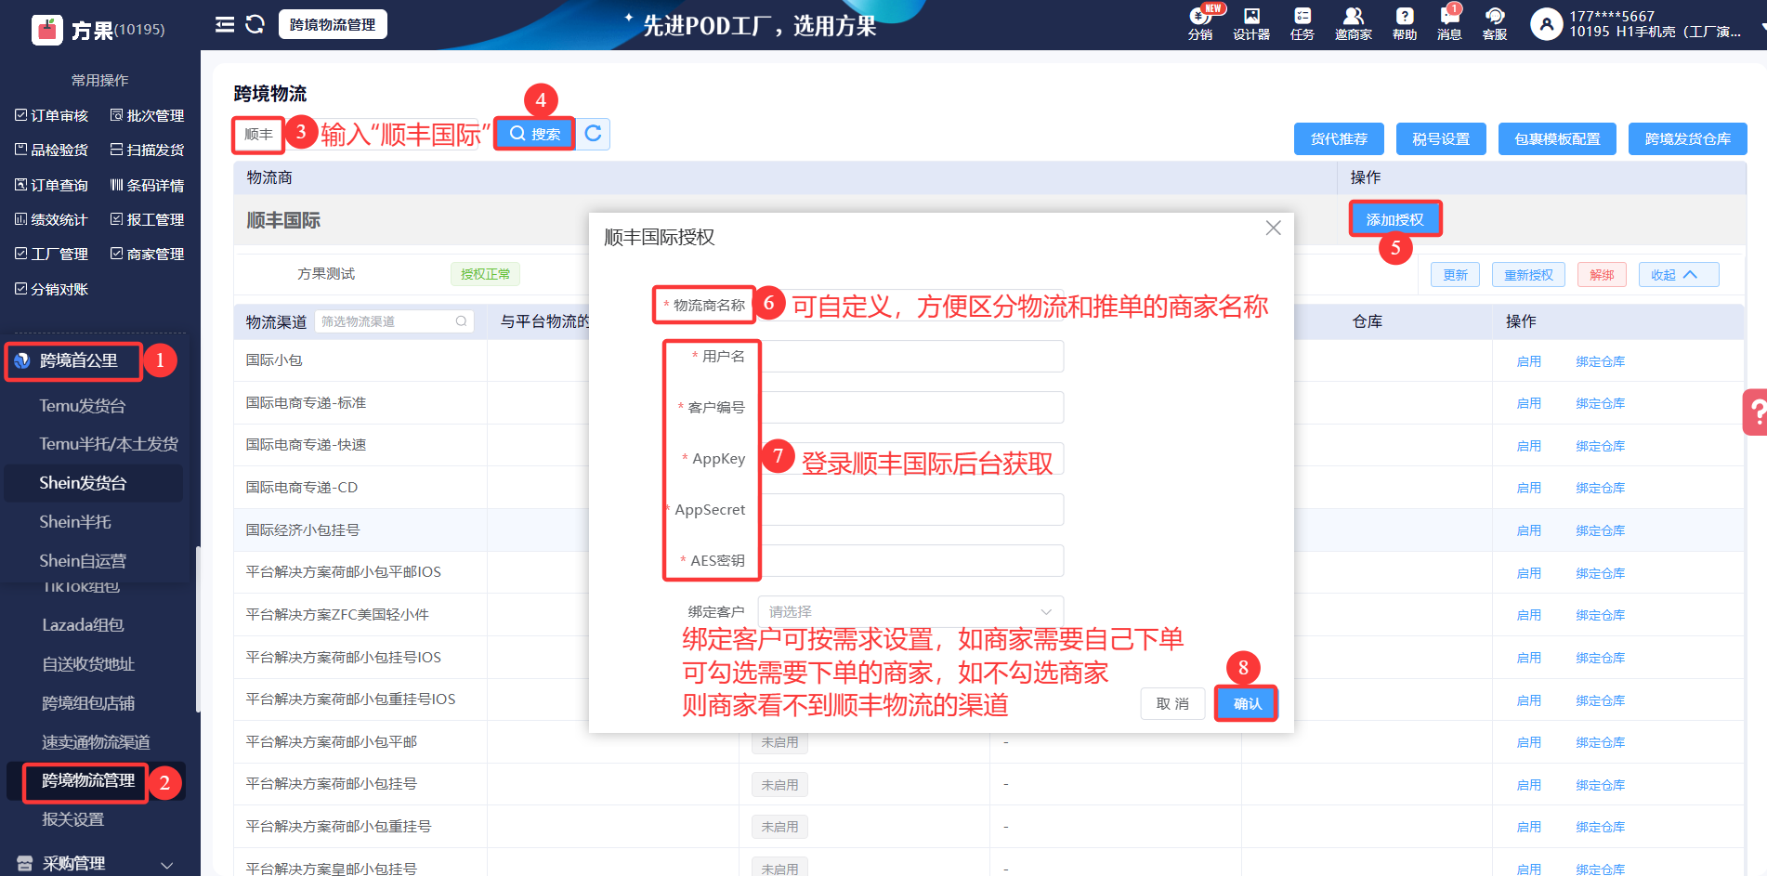Cancel the dialog with 取消
The width and height of the screenshot is (1767, 876).
1172,703
